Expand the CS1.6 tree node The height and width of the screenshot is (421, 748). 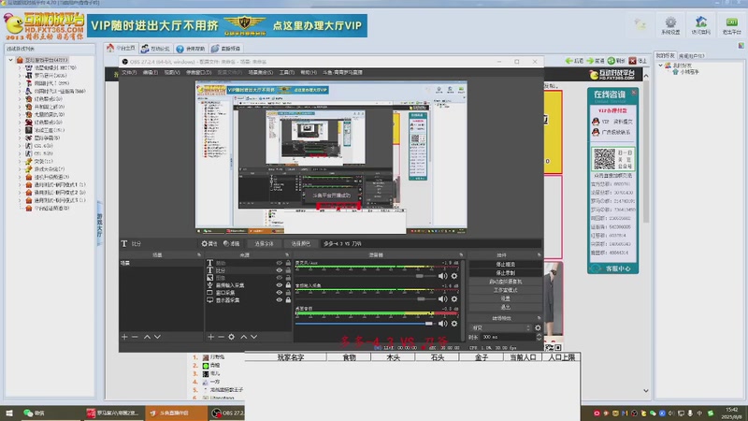pyautogui.click(x=20, y=146)
